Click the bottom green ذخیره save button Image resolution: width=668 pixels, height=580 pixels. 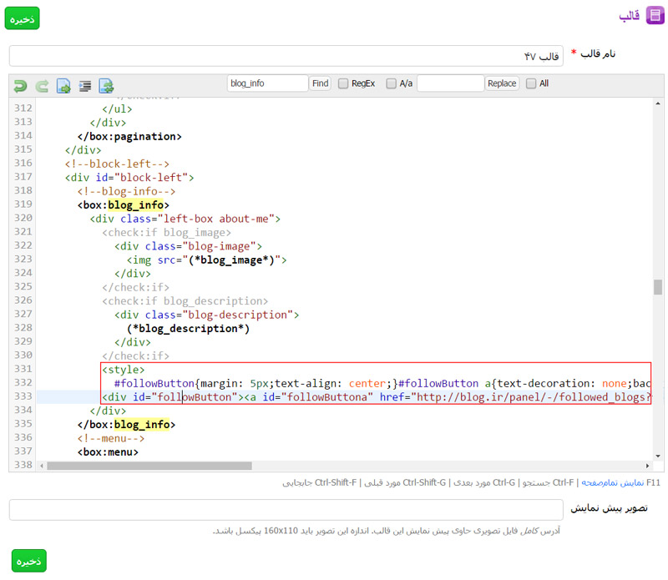[29, 561]
